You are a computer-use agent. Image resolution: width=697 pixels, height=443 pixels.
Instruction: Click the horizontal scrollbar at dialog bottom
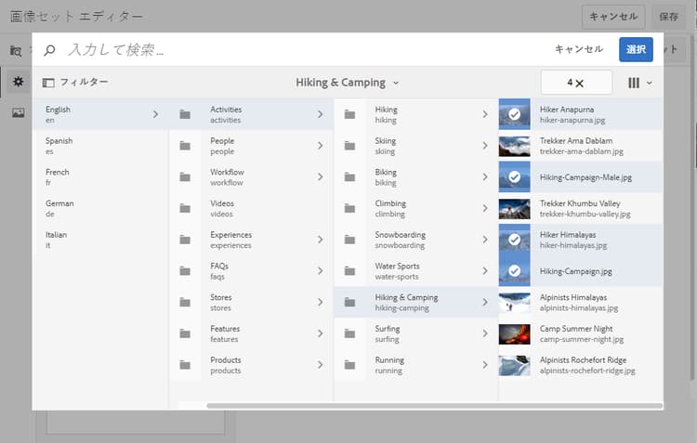434,406
